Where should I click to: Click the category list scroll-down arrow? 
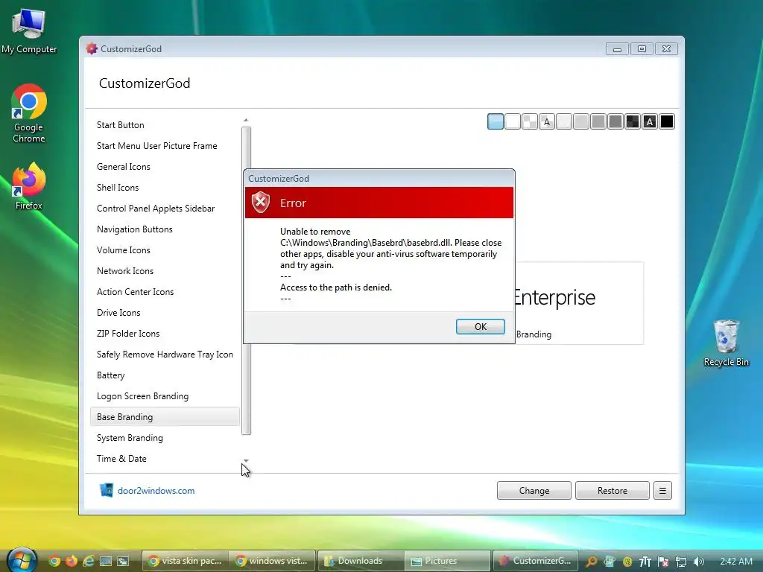pyautogui.click(x=246, y=460)
